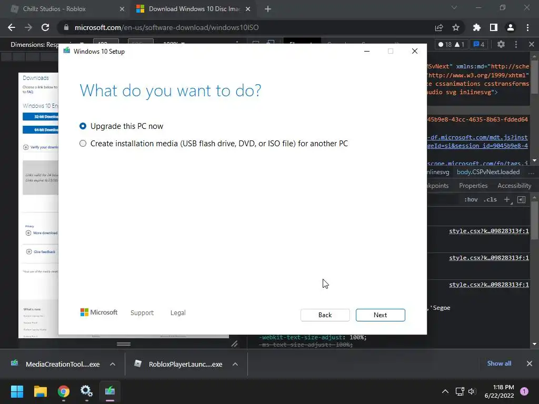Reload the current page
The width and height of the screenshot is (539, 404).
coord(45,27)
